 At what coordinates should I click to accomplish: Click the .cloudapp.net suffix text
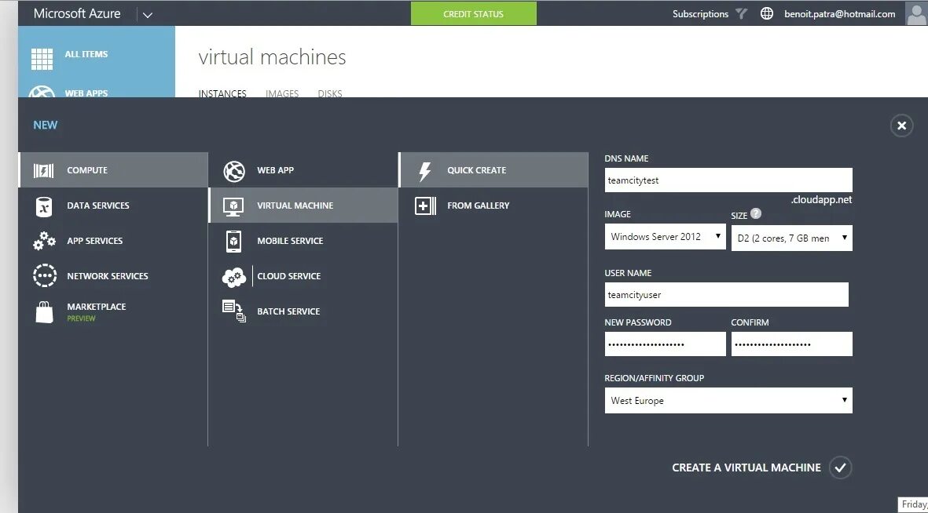pos(821,200)
